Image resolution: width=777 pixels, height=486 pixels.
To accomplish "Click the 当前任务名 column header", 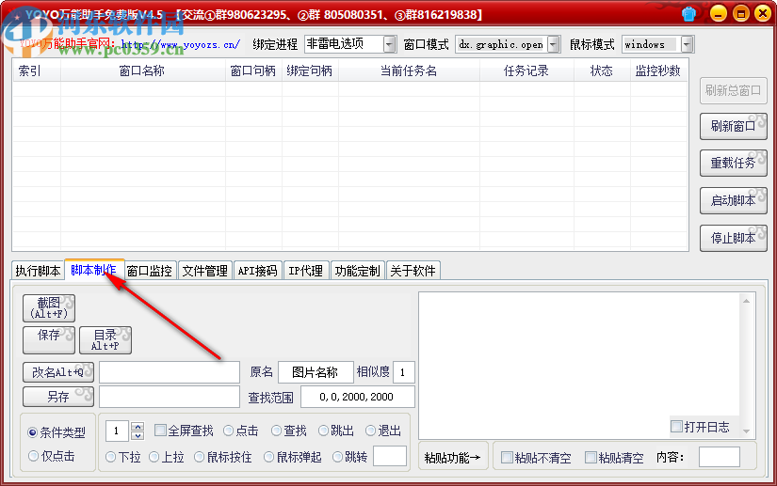I will tap(409, 71).
